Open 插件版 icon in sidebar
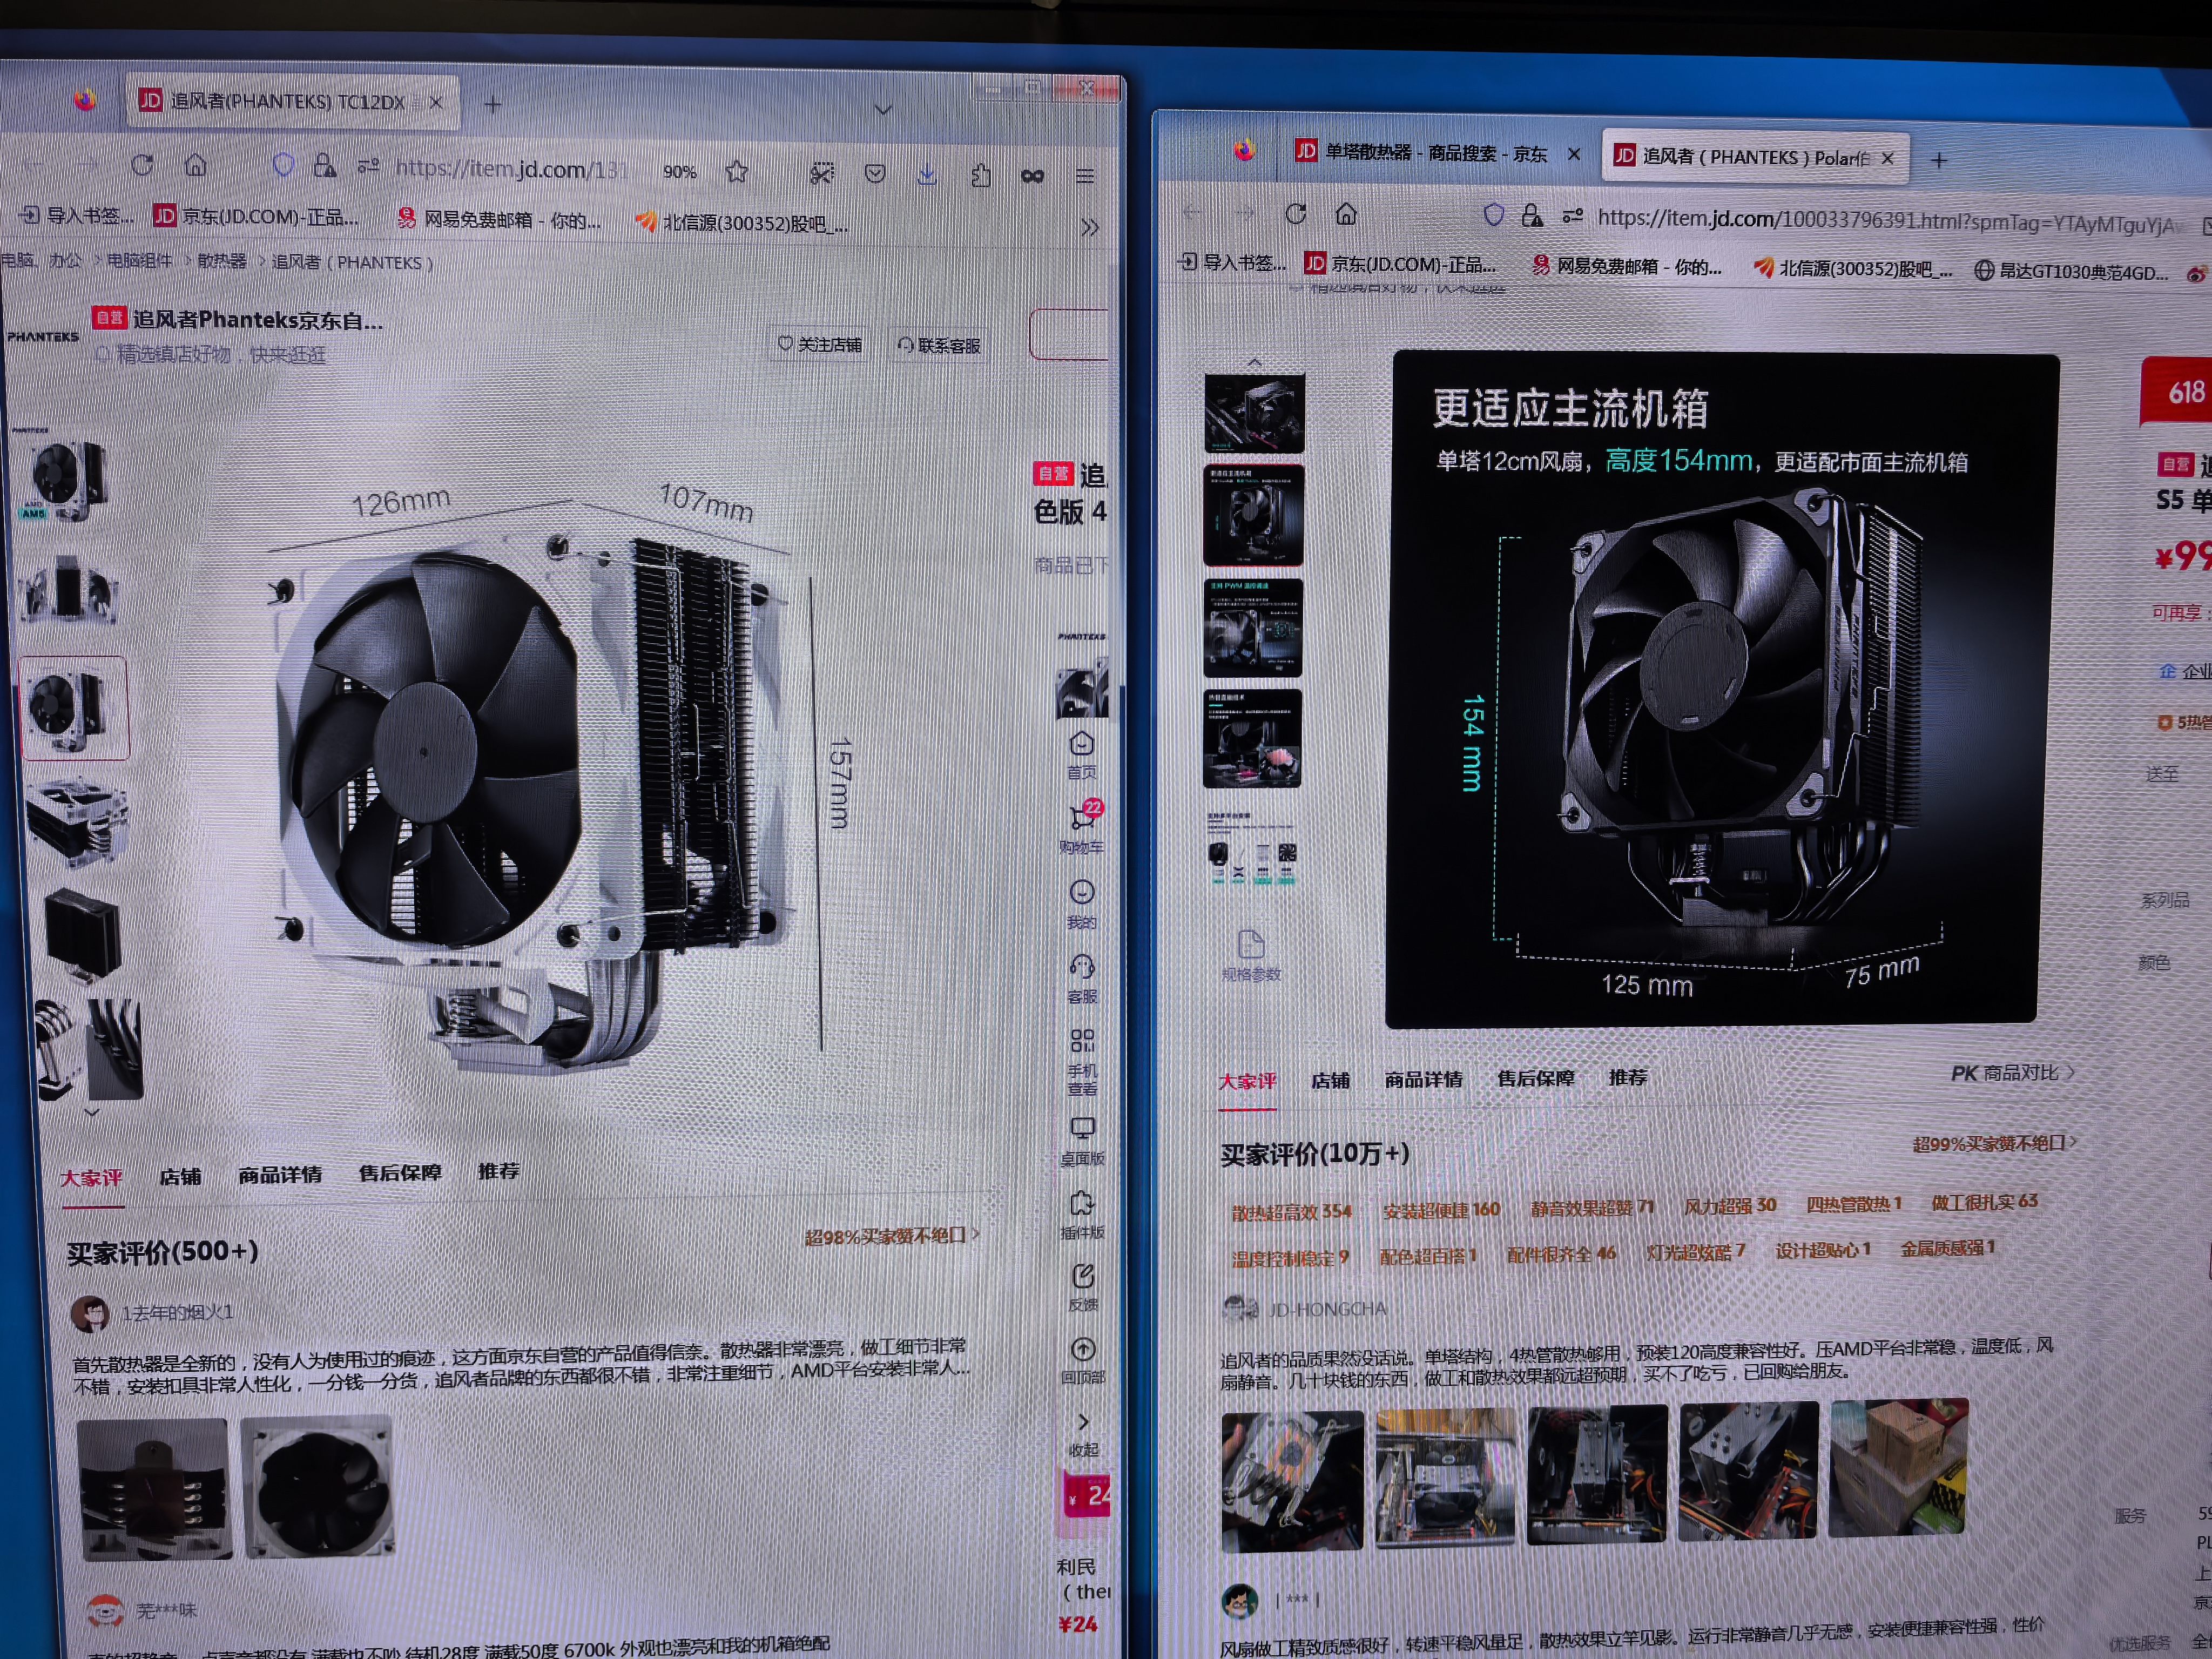Screen dimensions: 2212x1659 point(1082,1215)
